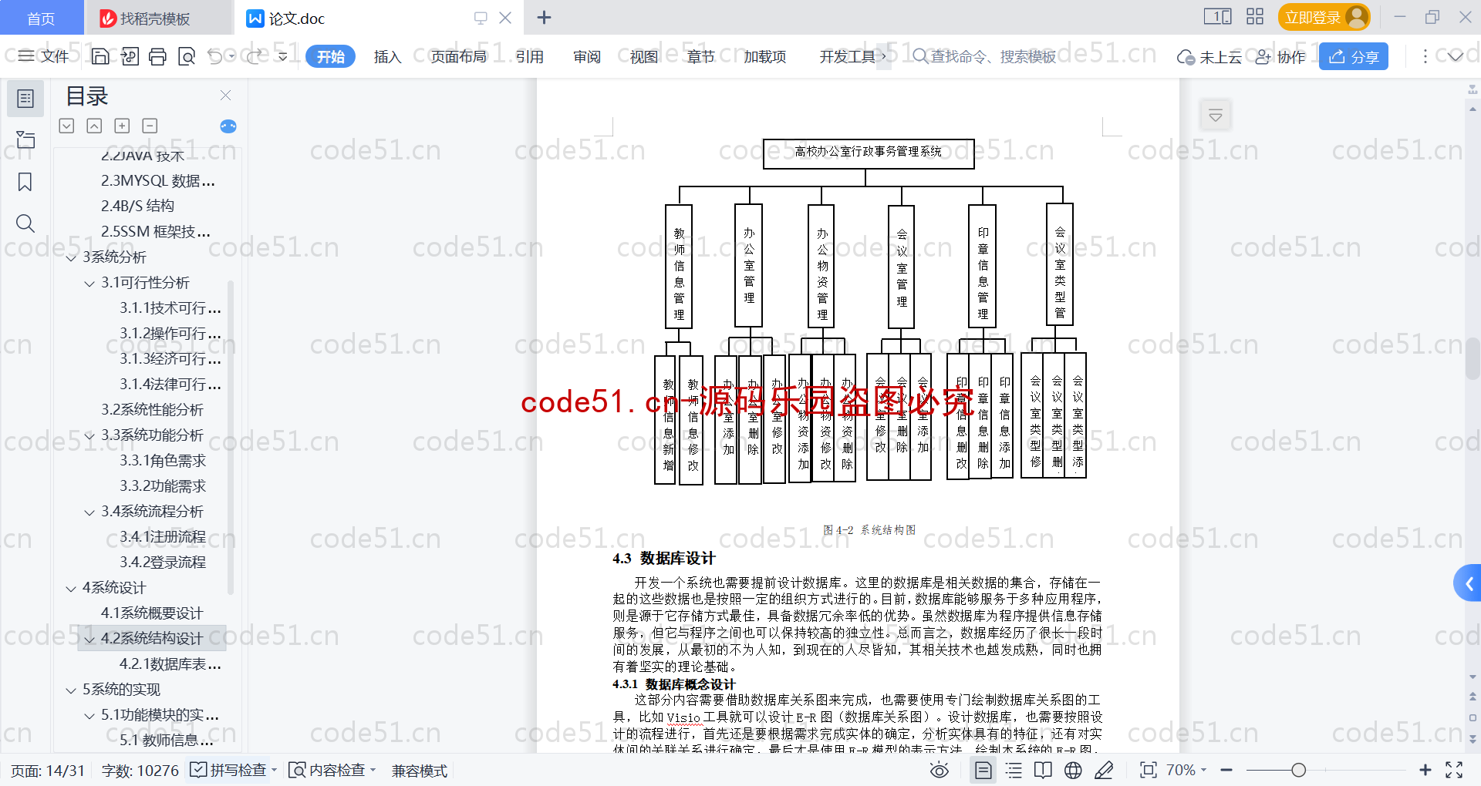The width and height of the screenshot is (1481, 786).
Task: Click the zoom in plus button
Action: coord(1425,770)
